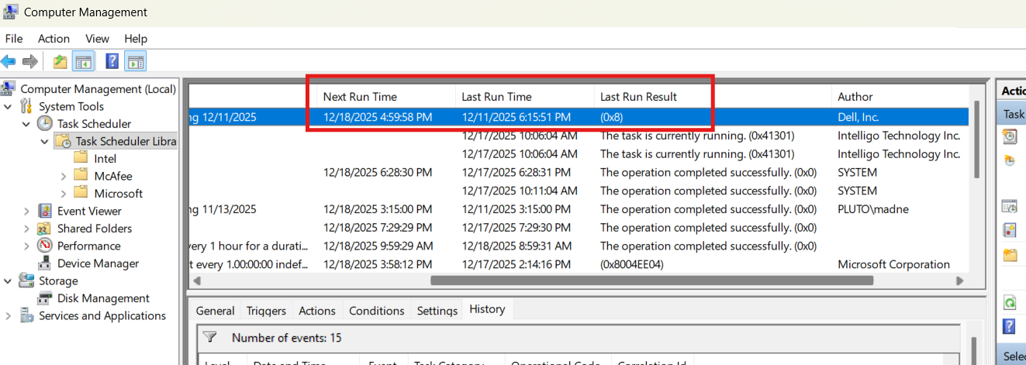The height and width of the screenshot is (365, 1026).
Task: Switch to the General tab
Action: pyautogui.click(x=215, y=311)
